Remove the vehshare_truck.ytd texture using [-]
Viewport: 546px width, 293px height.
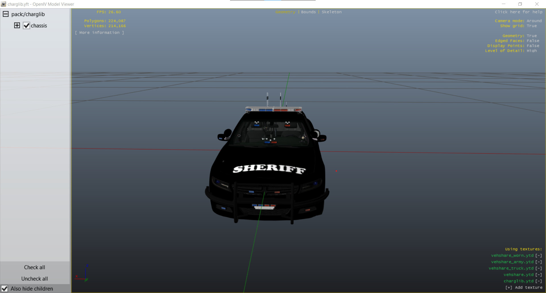pos(539,268)
